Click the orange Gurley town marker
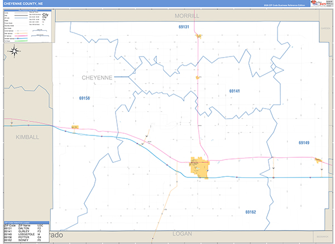335x244 pixels. click(198, 78)
